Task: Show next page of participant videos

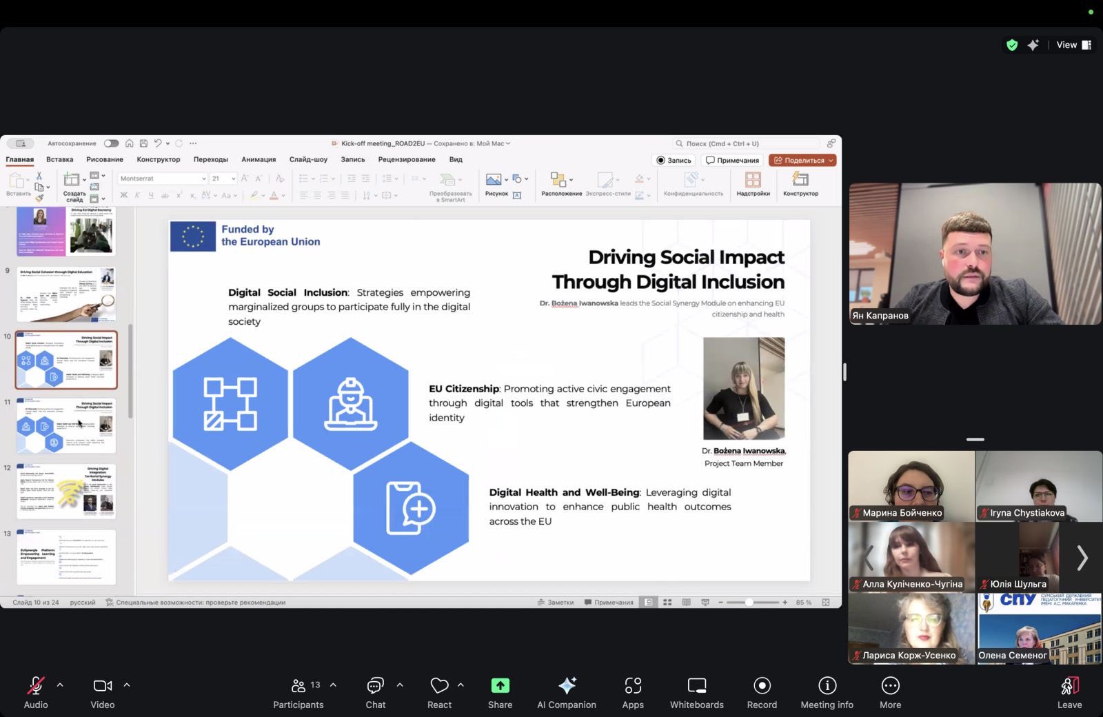Action: pos(1082,558)
